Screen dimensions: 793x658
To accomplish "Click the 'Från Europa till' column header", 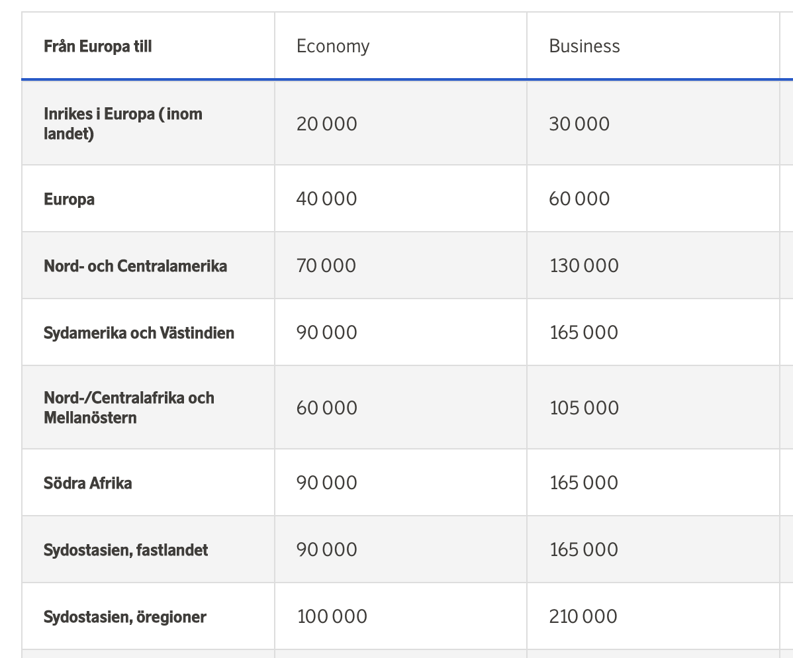I will (x=97, y=46).
